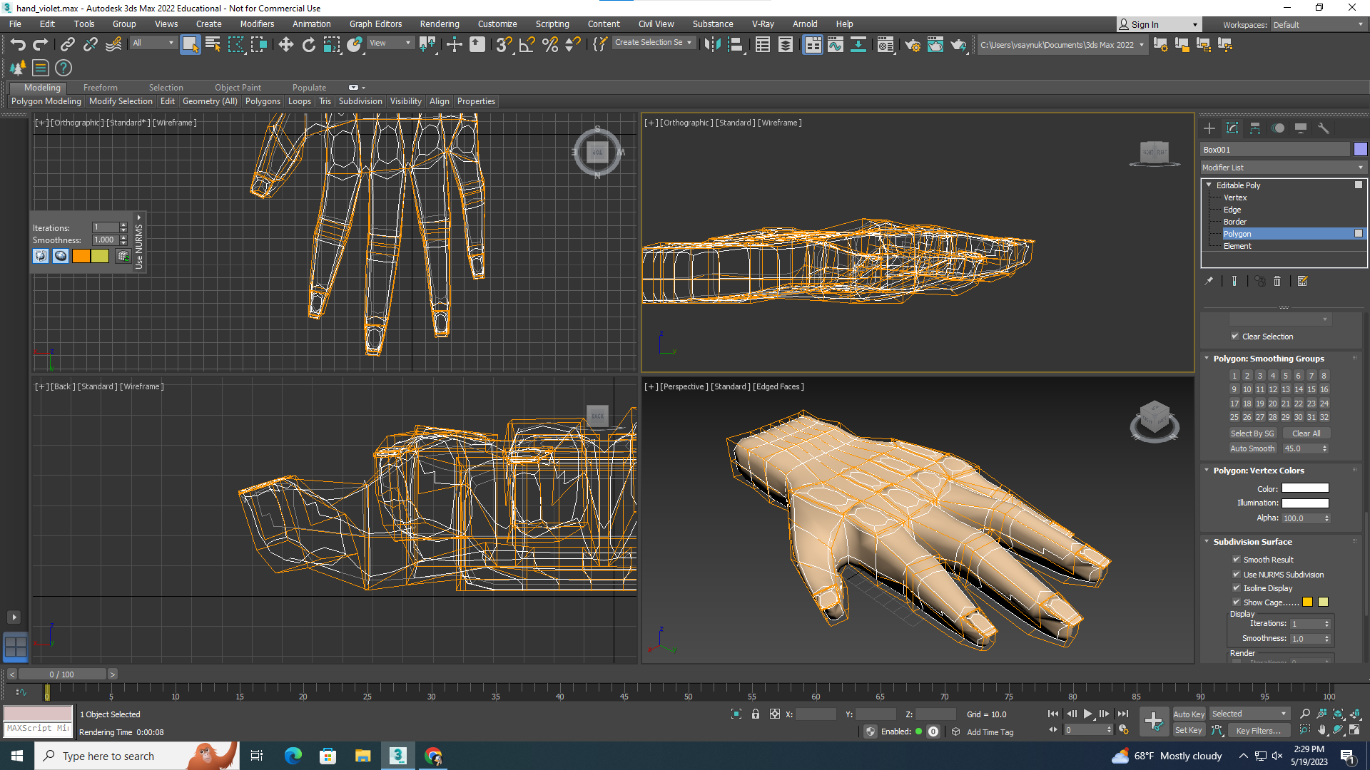Open the Utilities panel wrench icon

1324,128
